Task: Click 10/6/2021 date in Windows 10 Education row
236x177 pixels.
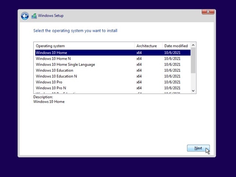Action: (x=172, y=70)
